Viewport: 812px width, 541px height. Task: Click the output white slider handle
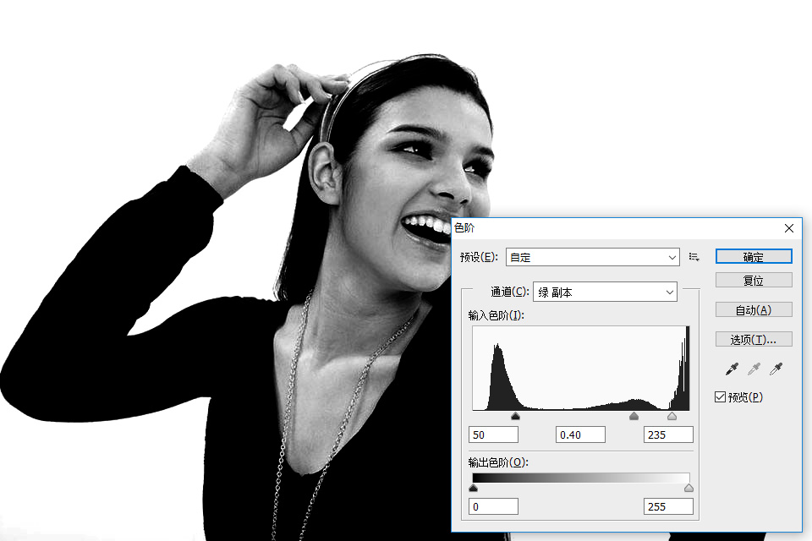pos(689,488)
